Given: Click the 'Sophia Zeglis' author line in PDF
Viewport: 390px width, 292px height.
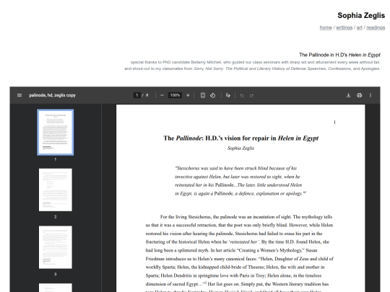Looking at the screenshot, I should click(240, 149).
